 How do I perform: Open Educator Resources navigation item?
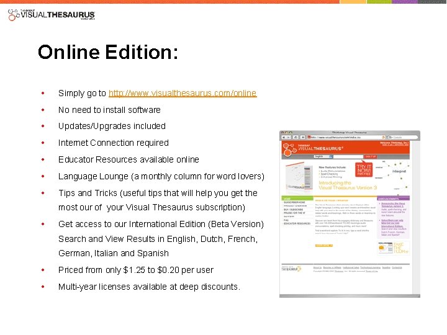[297, 223]
